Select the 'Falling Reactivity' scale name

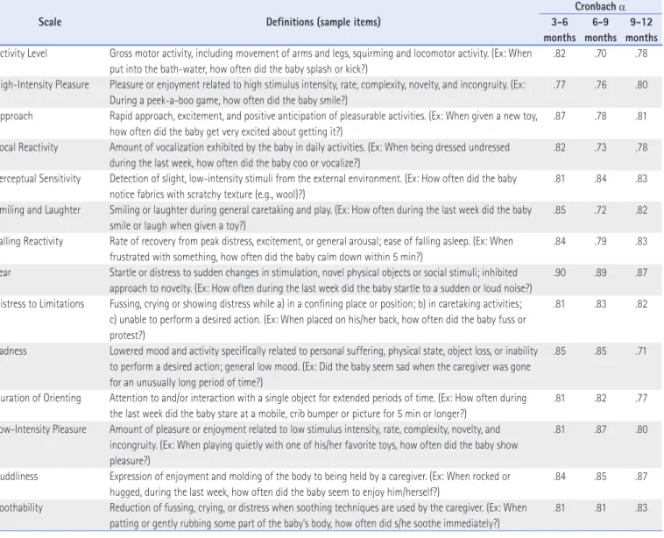point(32,242)
